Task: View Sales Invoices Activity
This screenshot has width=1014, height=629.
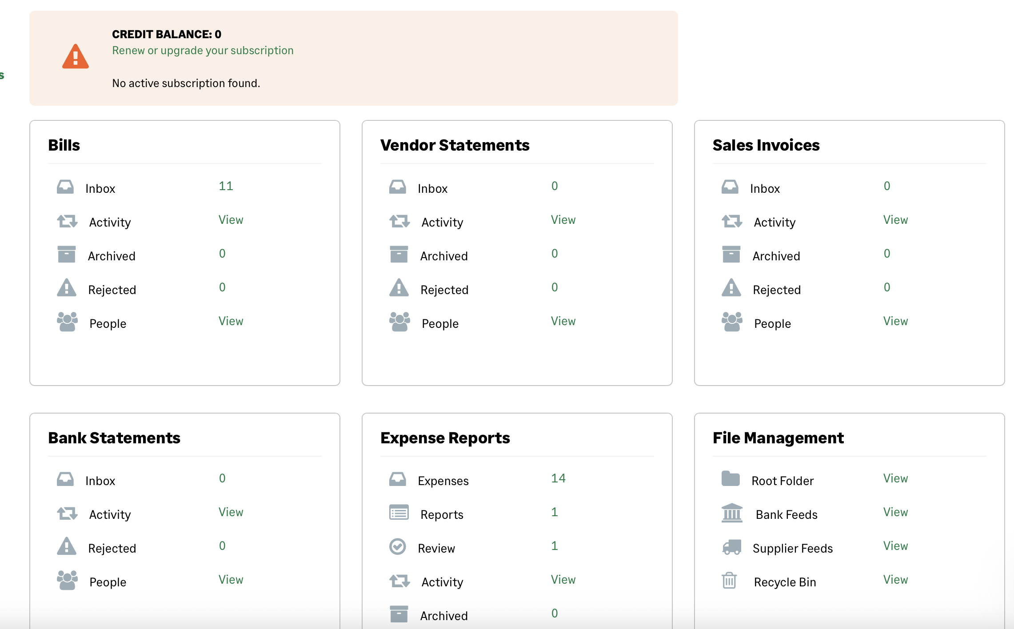Action: pos(895,219)
